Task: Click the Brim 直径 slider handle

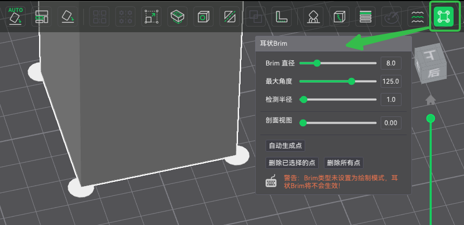Action: pyautogui.click(x=317, y=63)
